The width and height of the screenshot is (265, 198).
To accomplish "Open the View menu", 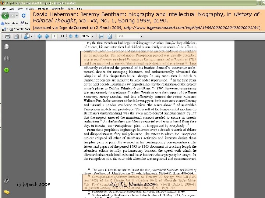I will tap(20, 8).
